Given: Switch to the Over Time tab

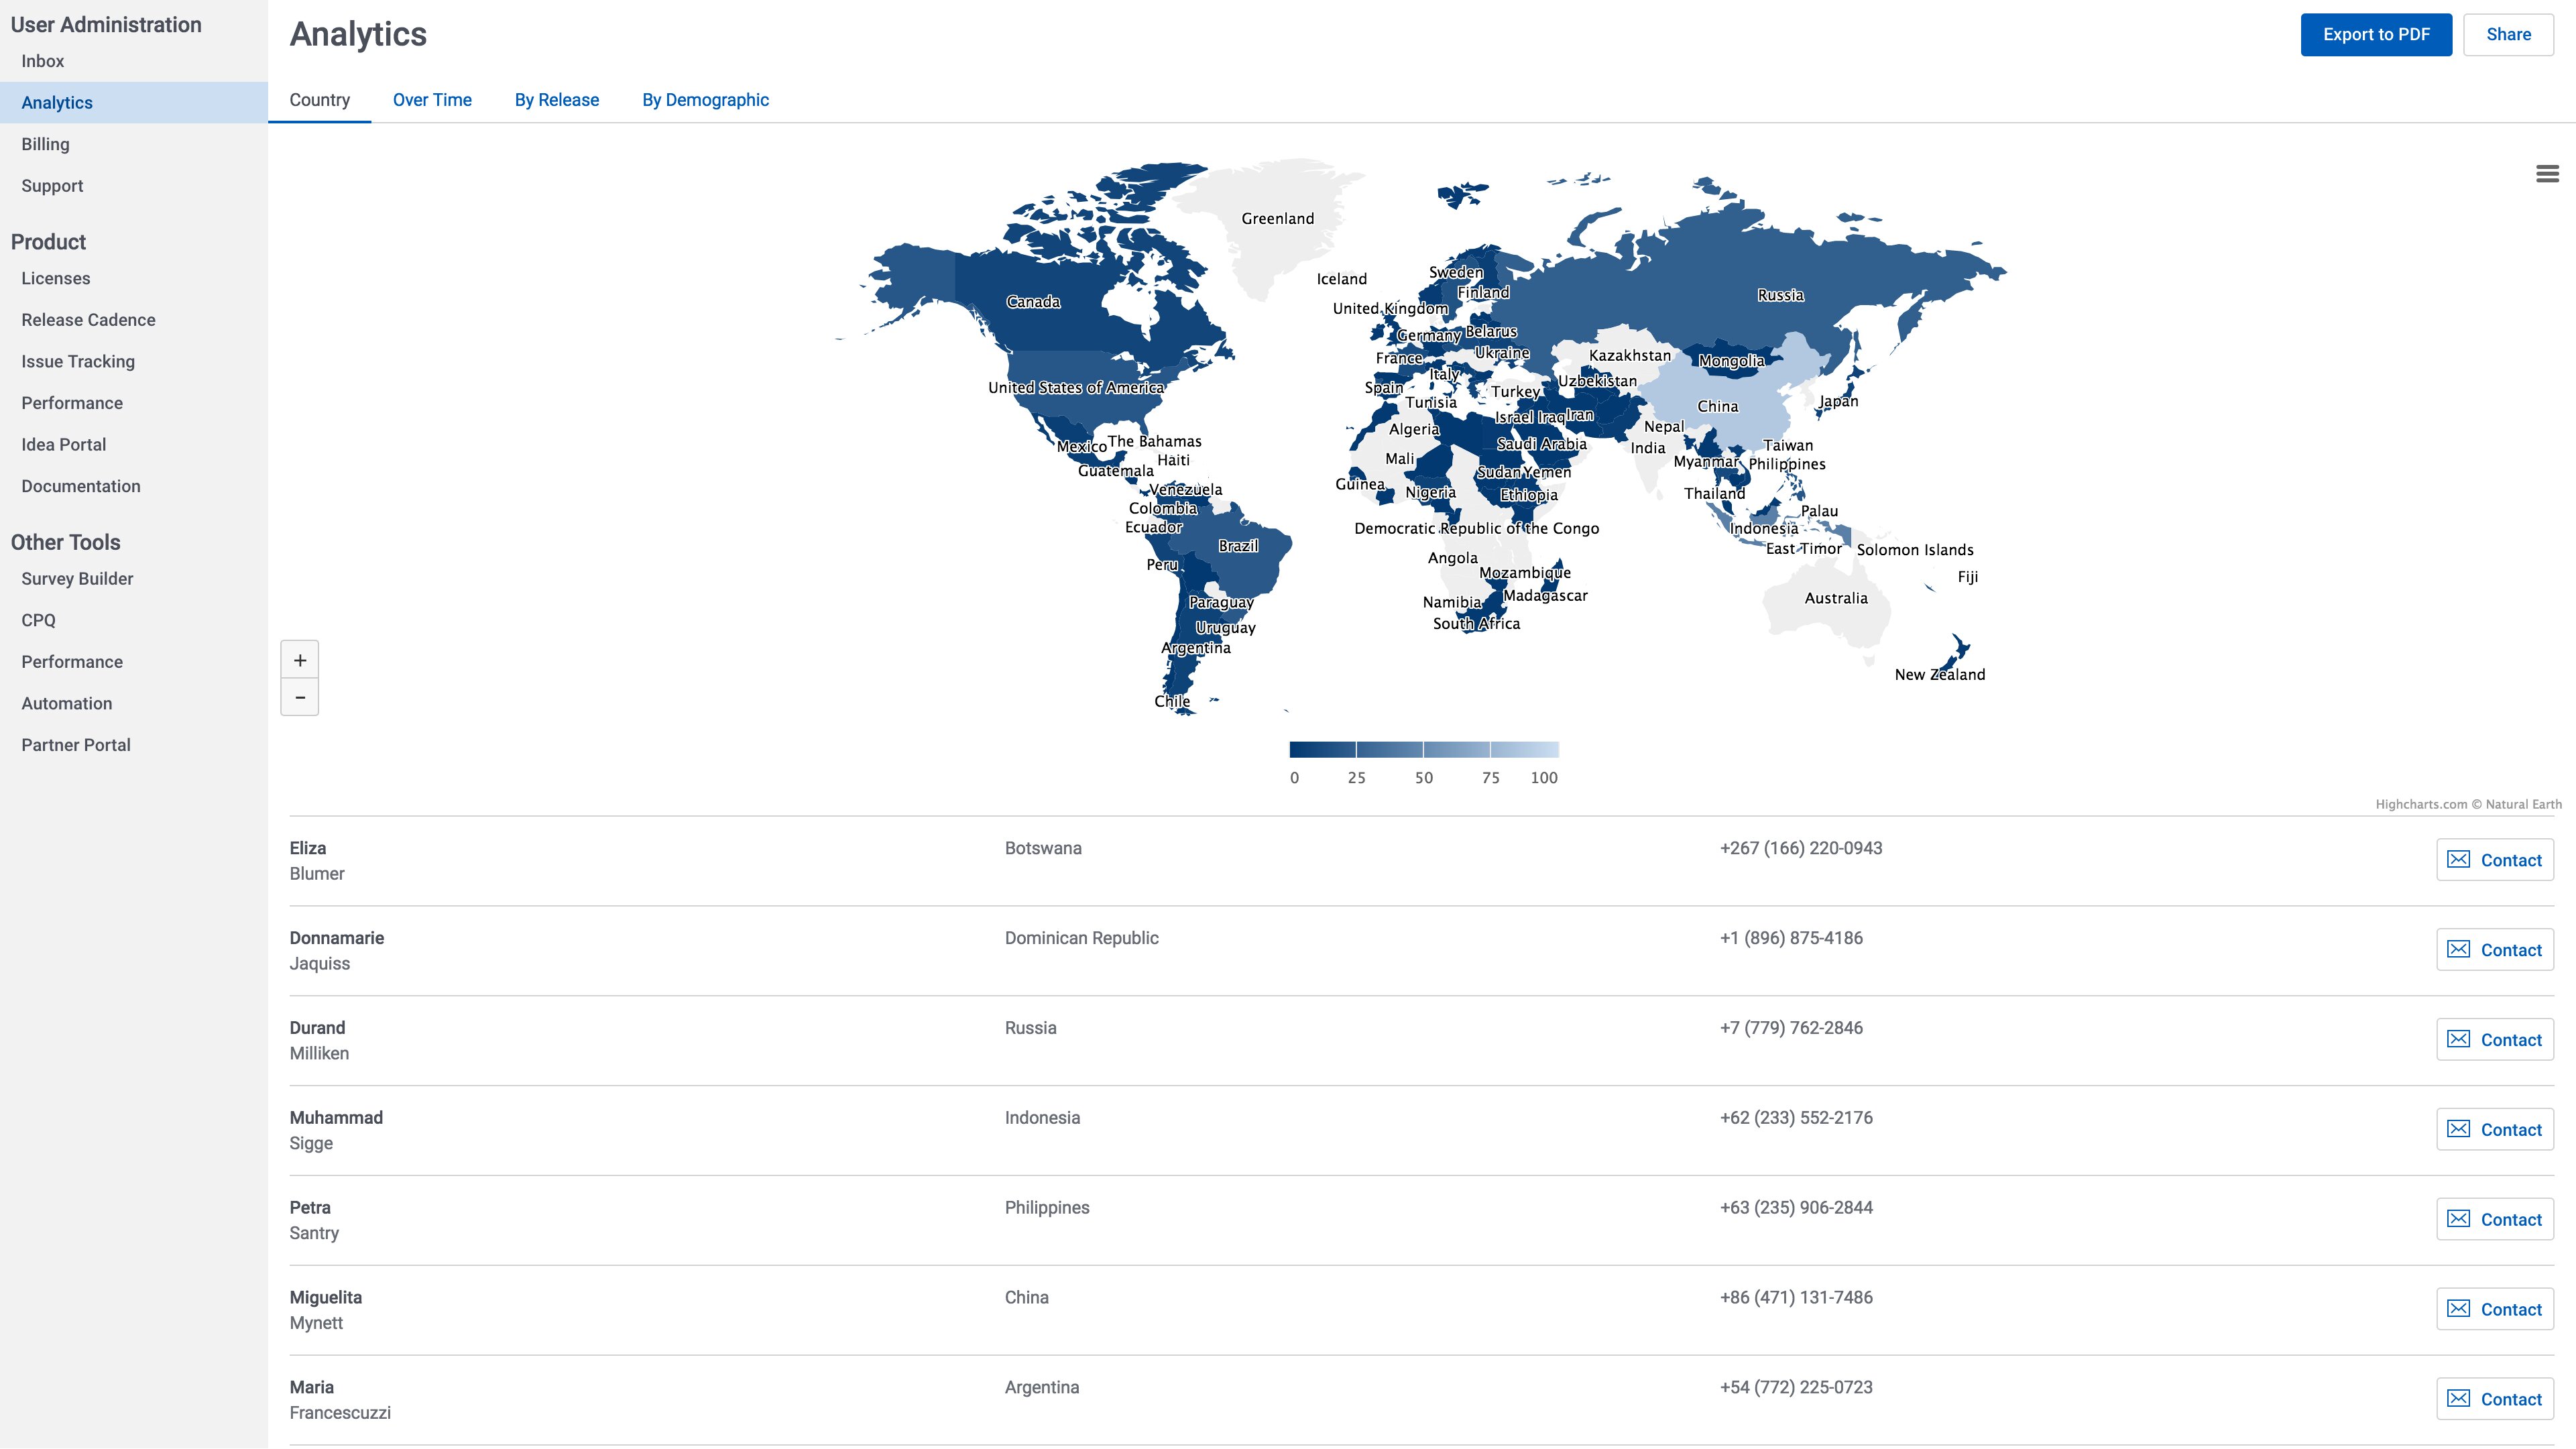Looking at the screenshot, I should 432,100.
